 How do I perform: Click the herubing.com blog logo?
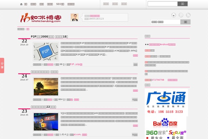41,18
